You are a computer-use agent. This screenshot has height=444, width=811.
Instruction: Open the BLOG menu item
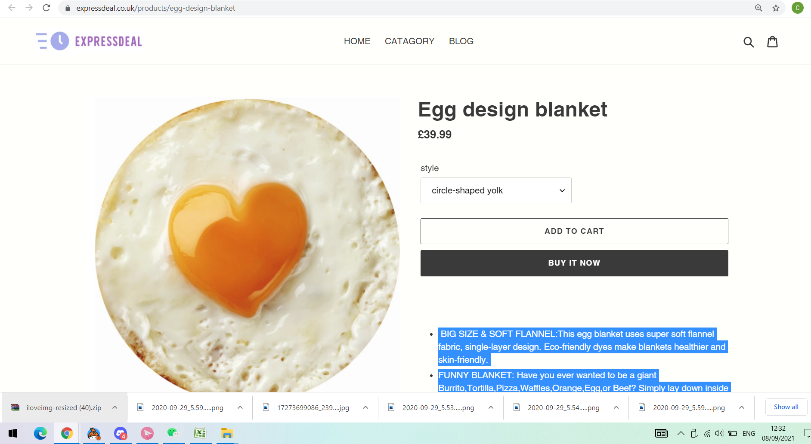tap(461, 41)
